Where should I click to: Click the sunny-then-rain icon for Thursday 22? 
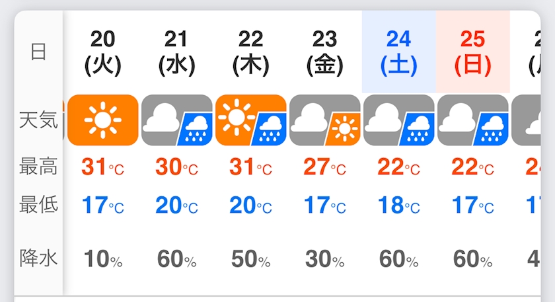coord(251,120)
